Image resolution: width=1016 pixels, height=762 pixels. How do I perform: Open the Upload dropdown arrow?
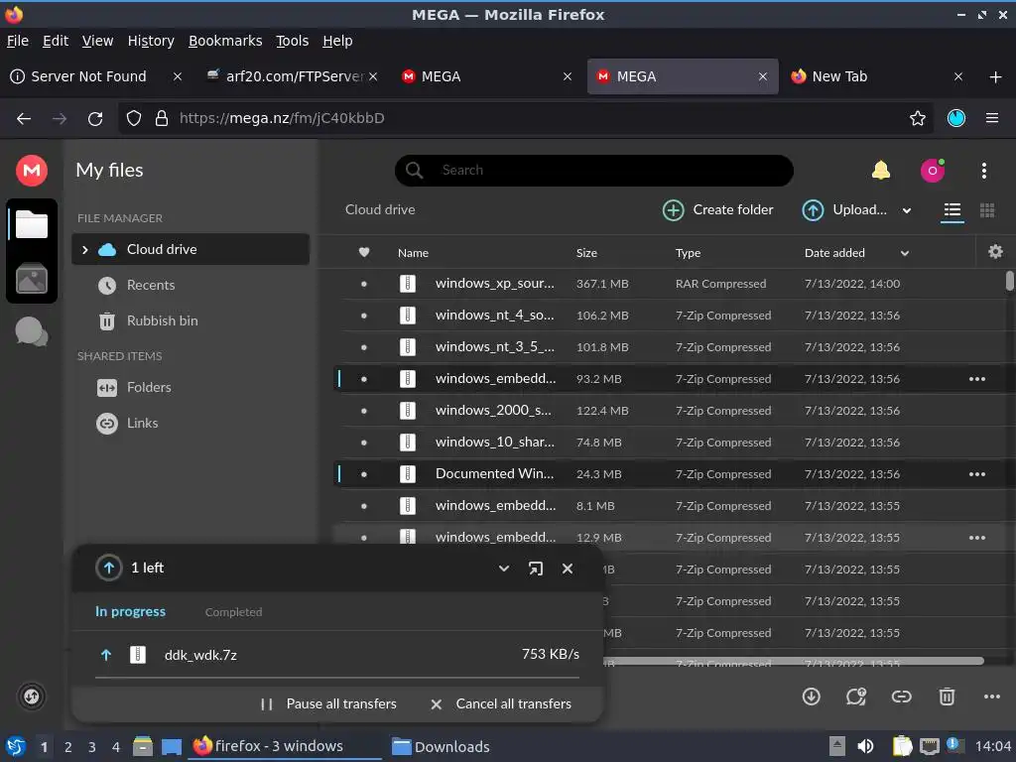pyautogui.click(x=907, y=210)
